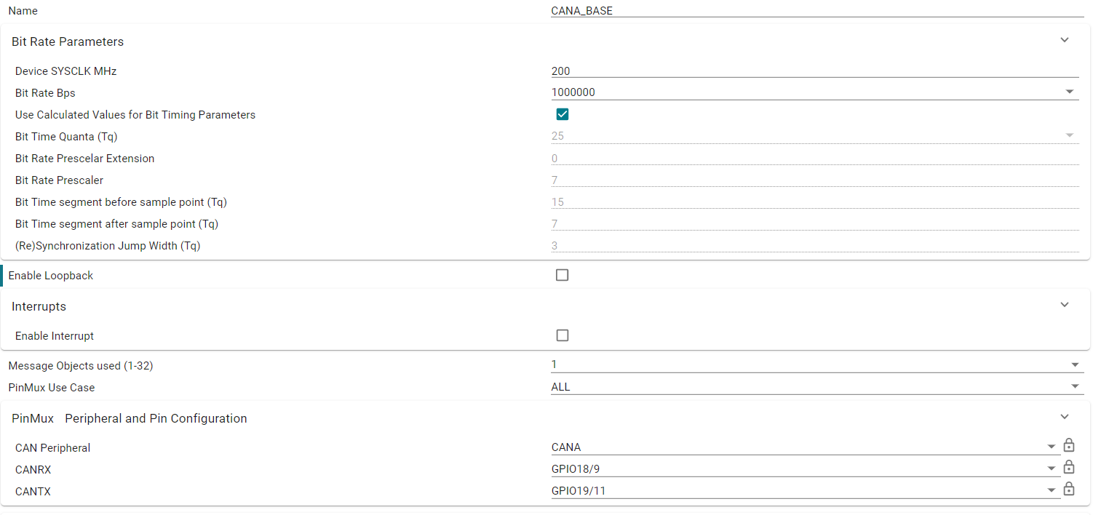This screenshot has width=1093, height=515.
Task: Click the lock icon beside CANTX
Action: (1068, 489)
